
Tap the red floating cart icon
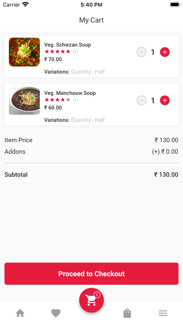(91, 301)
